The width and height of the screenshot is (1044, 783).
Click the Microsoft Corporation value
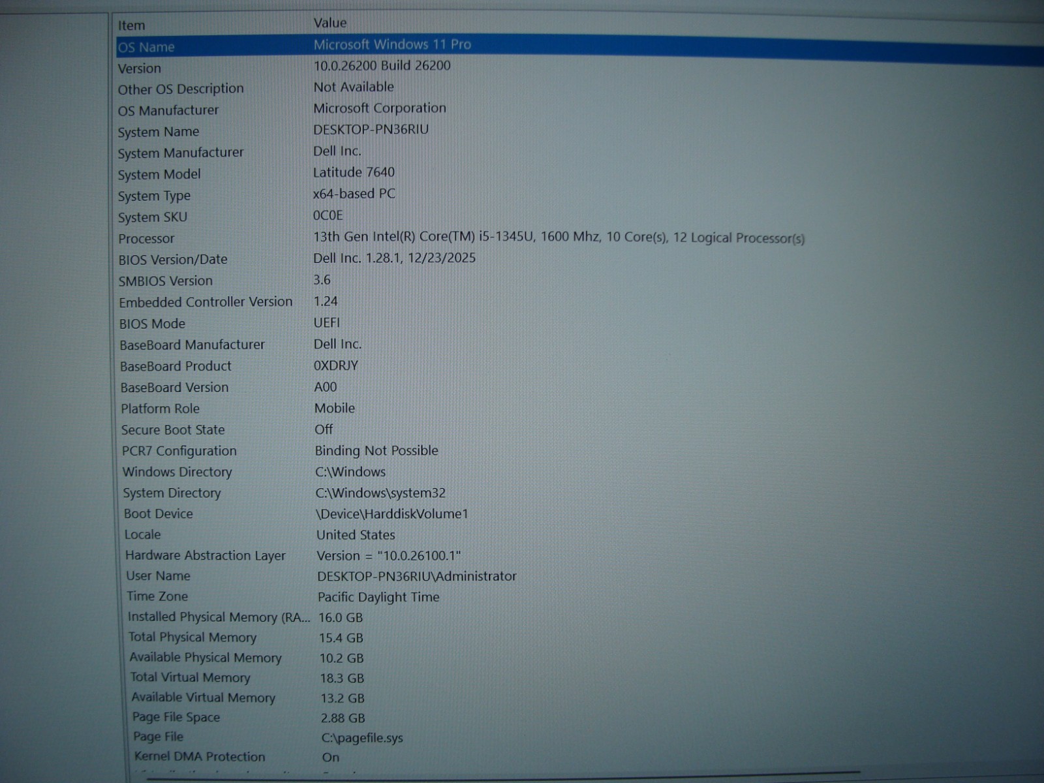380,108
